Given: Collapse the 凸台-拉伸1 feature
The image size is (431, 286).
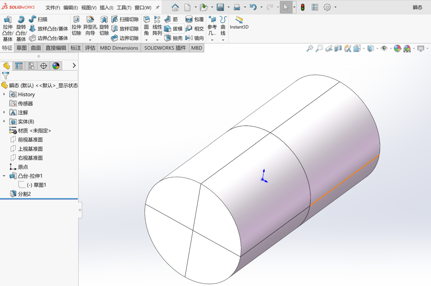Looking at the screenshot, I should coord(4,176).
